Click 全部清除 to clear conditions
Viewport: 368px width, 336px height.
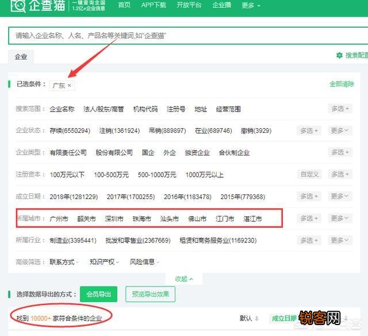(342, 84)
